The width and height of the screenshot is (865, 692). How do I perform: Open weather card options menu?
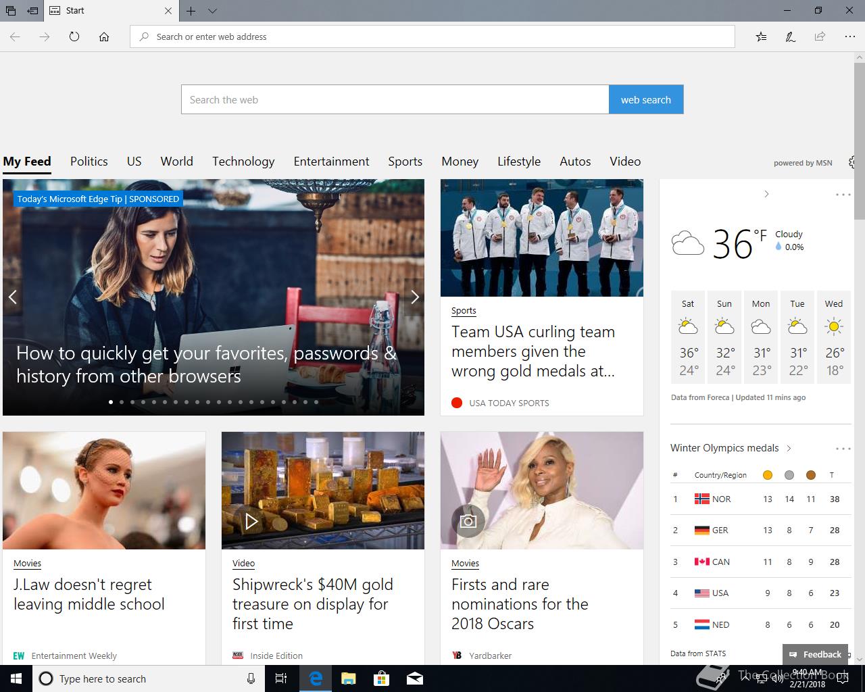coord(843,195)
